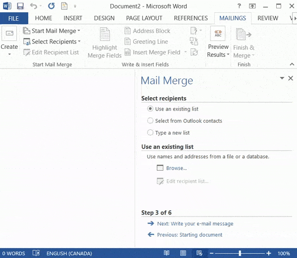
Task: Open Finish & Merge dropdown arrow
Action: (x=253, y=55)
